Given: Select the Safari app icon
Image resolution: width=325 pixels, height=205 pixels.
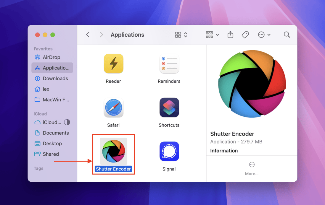Looking at the screenshot, I should (113, 108).
